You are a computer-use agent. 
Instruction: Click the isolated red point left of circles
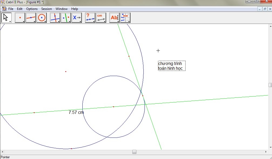tap(66, 71)
